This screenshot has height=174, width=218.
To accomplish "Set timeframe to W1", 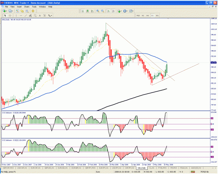I will [x=157, y=16].
